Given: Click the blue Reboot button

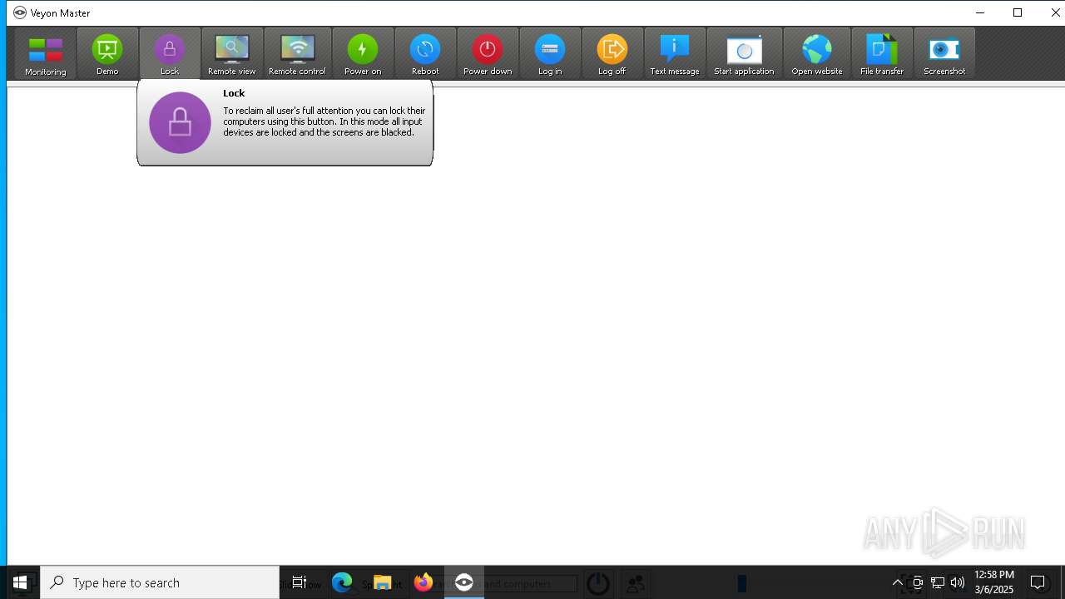Looking at the screenshot, I should pyautogui.click(x=425, y=54).
